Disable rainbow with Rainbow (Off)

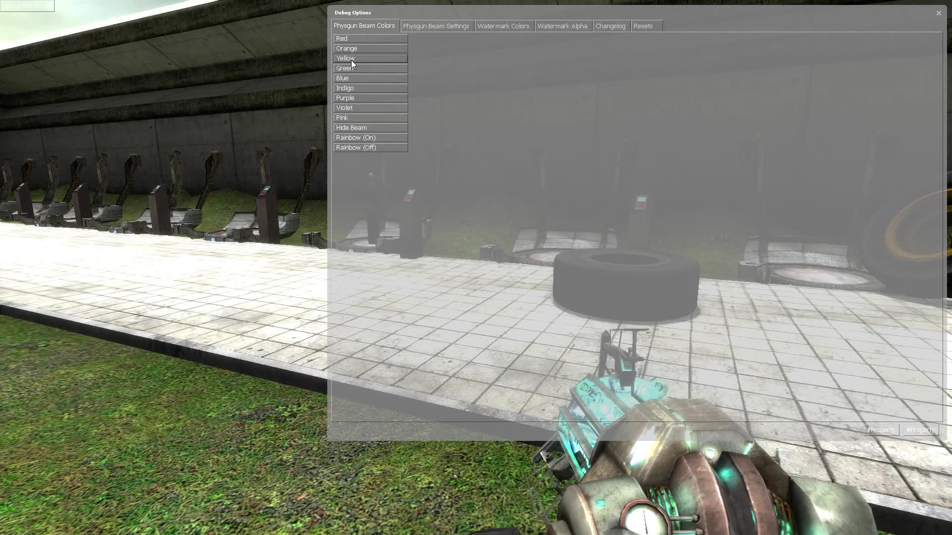coord(370,147)
